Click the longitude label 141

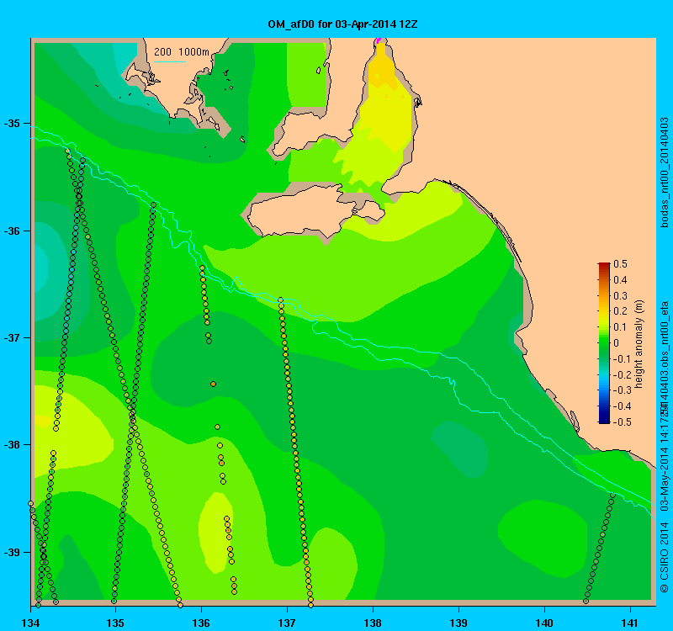[x=630, y=623]
